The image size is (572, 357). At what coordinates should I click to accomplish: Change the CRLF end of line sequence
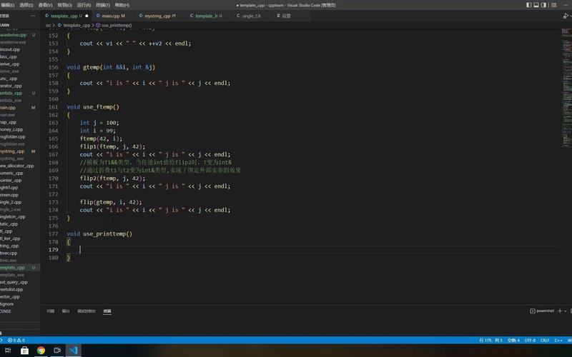click(545, 341)
